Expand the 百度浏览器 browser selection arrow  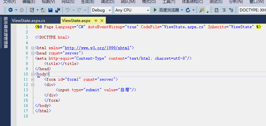[x=182, y=10]
